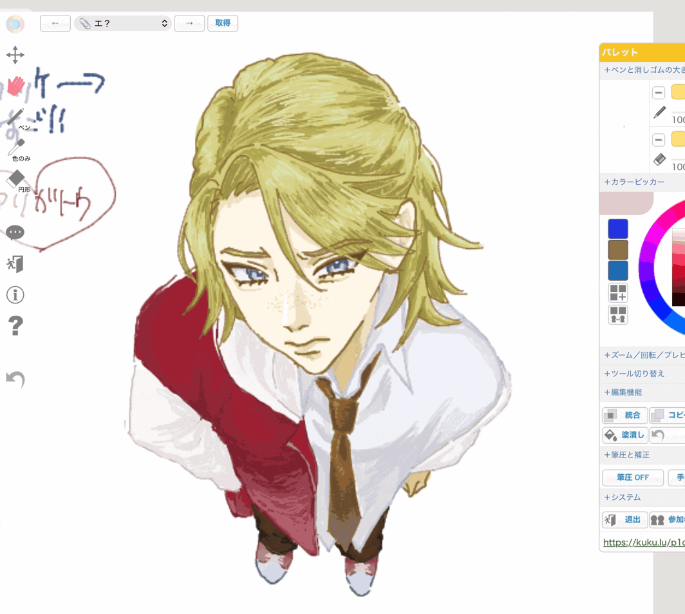Click the 統合 merge button
The image size is (685, 614).
point(625,415)
